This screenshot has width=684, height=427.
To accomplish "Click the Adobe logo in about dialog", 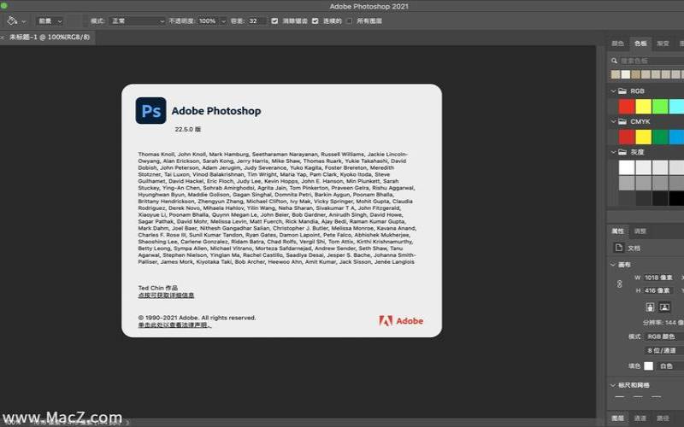I will pyautogui.click(x=401, y=321).
